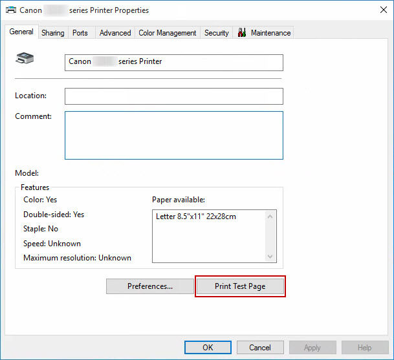Click the paper list scroll down arrow
This screenshot has height=360, width=394.
click(x=270, y=257)
